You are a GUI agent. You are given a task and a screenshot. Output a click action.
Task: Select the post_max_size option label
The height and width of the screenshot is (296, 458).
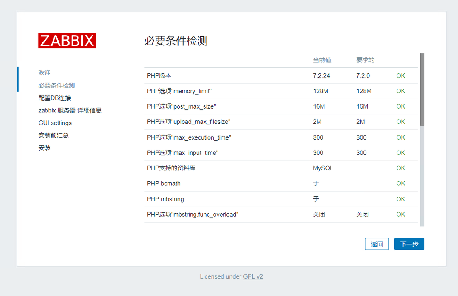point(182,106)
